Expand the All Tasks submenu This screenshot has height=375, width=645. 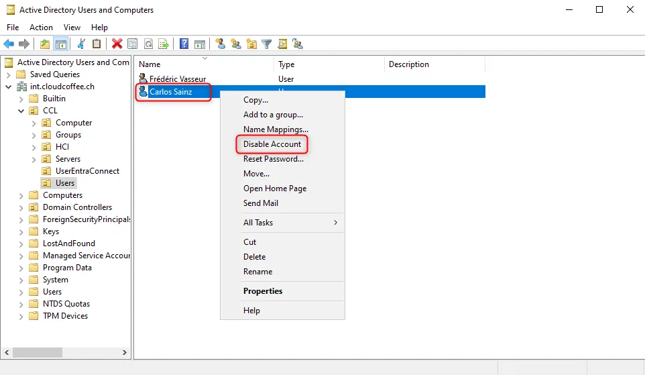click(x=290, y=223)
